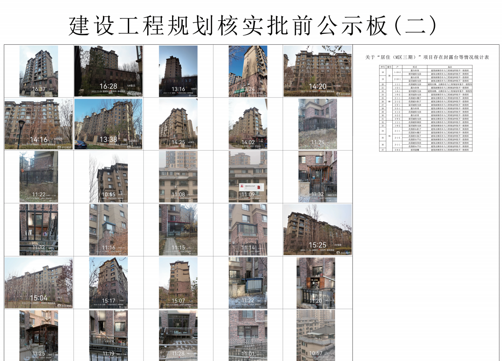Open the photo timestamped 16:37

39,71
